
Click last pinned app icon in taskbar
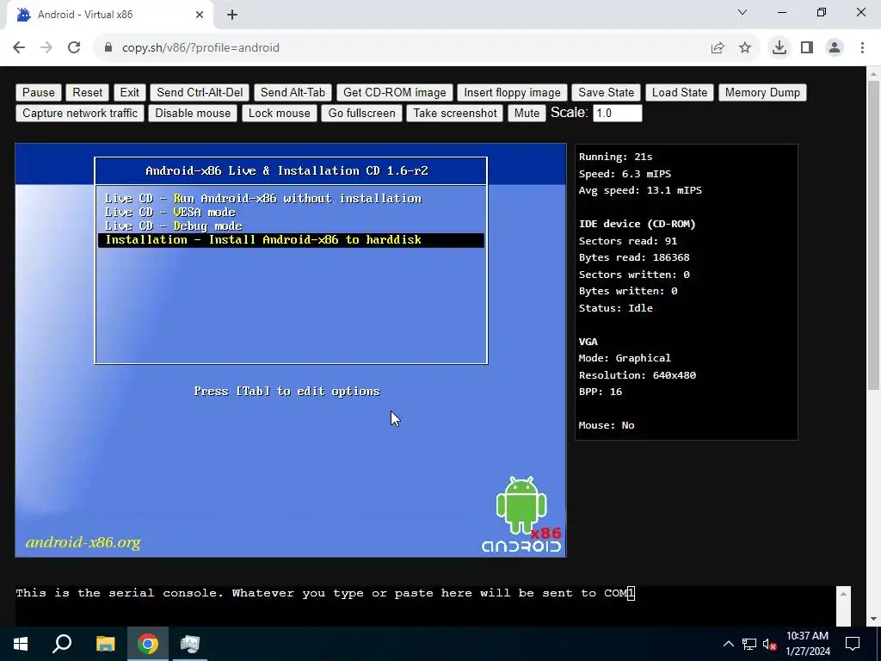coord(190,644)
